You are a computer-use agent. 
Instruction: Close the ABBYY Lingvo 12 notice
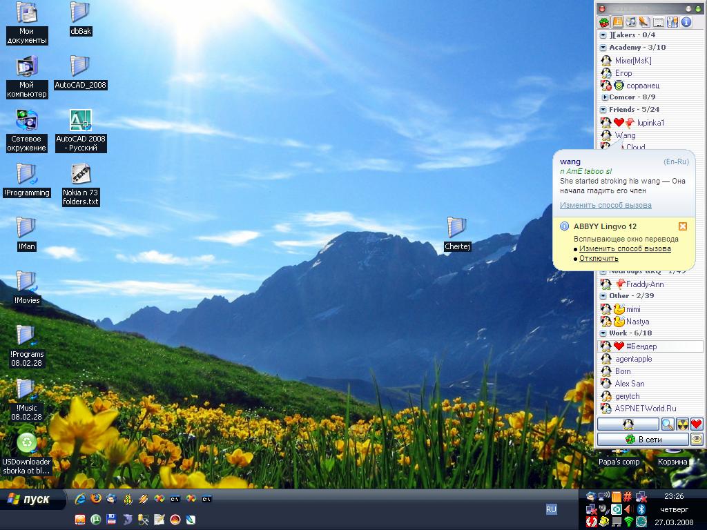point(683,226)
